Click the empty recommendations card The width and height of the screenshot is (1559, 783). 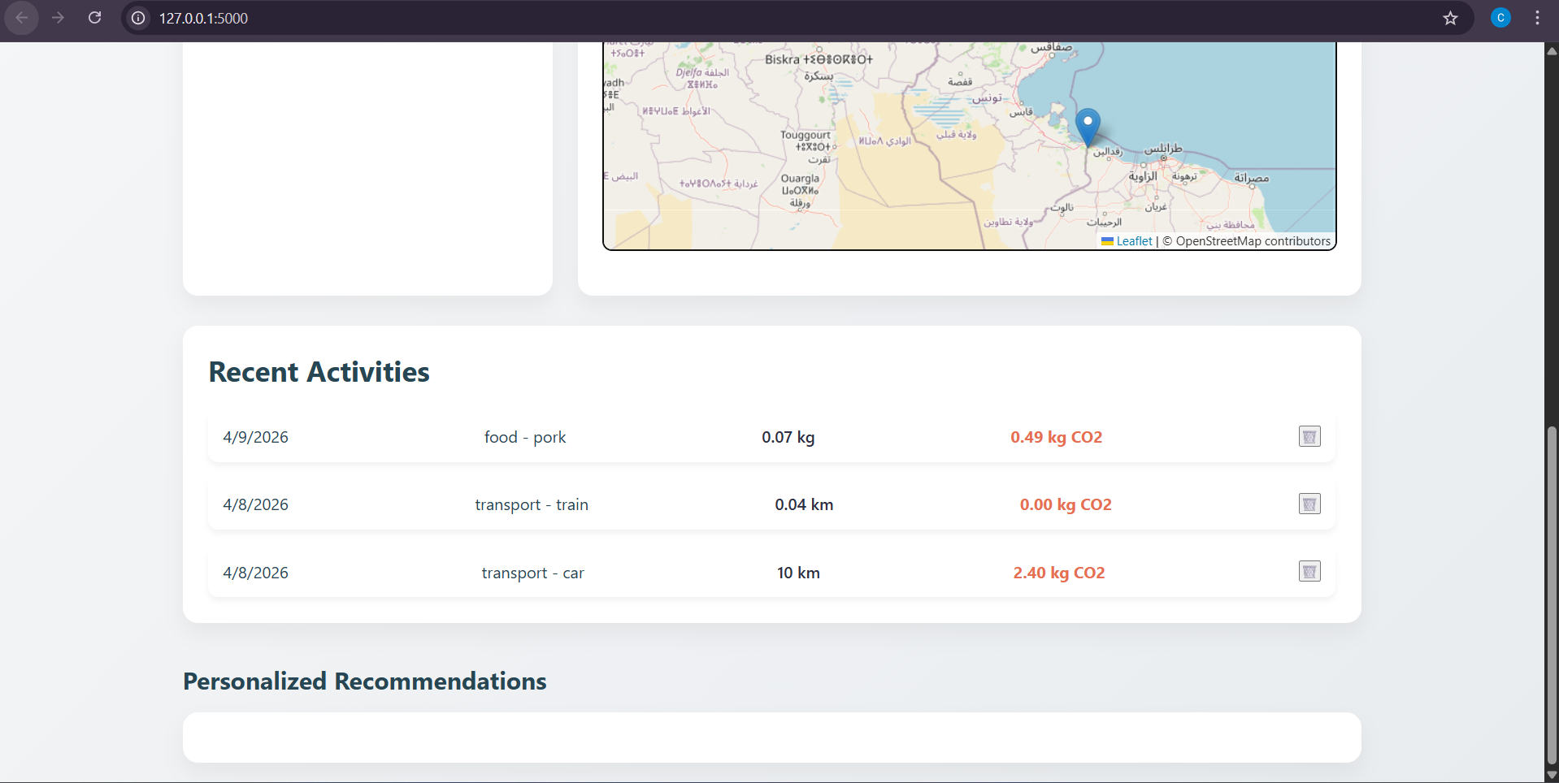(x=771, y=738)
